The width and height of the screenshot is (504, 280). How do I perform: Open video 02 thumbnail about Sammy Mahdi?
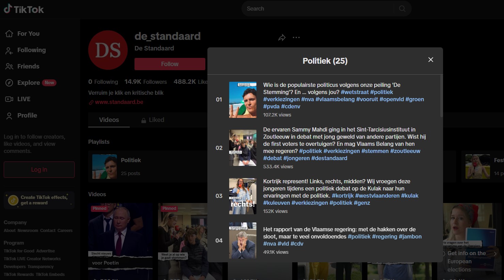[x=243, y=148]
